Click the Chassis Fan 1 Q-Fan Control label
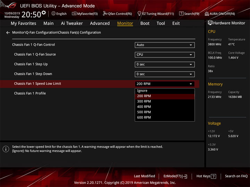The image size is (250, 187). (x=33, y=45)
